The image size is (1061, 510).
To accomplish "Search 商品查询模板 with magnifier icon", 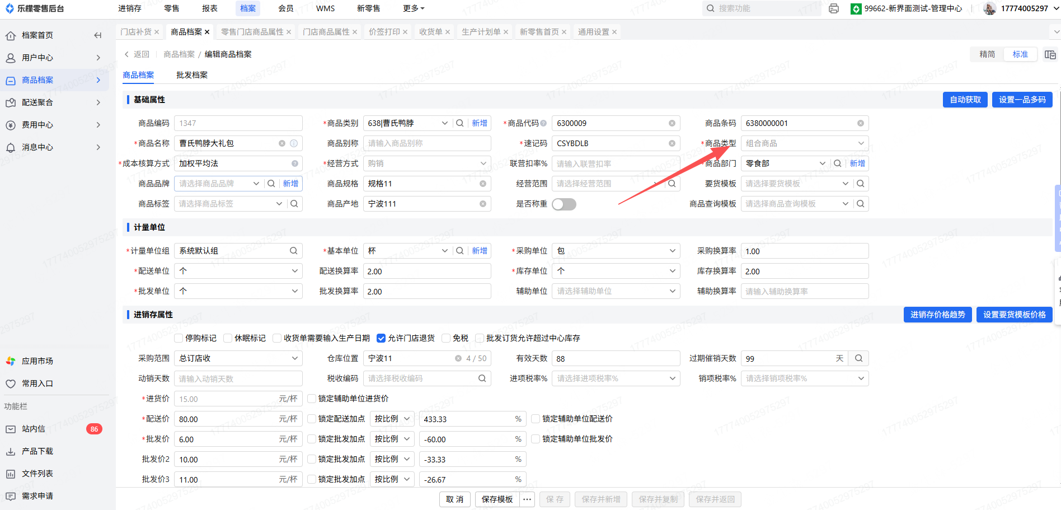I will (x=861, y=204).
